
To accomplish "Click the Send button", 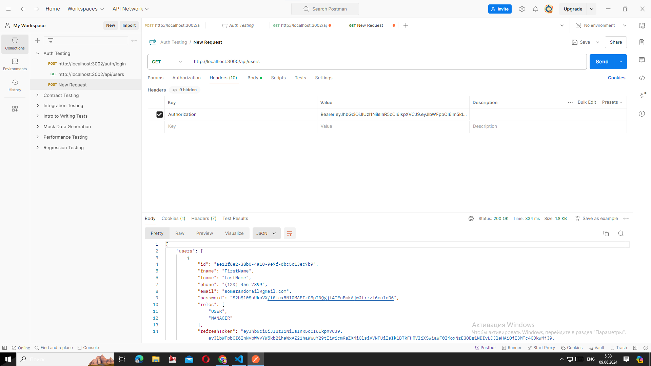I will tap(602, 62).
